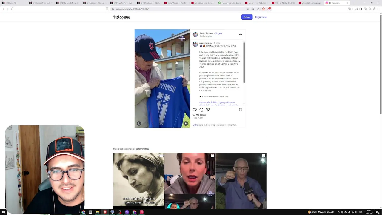This screenshot has height=215, width=382.
Task: Open comments with the speech bubble icon
Action: pos(201,110)
